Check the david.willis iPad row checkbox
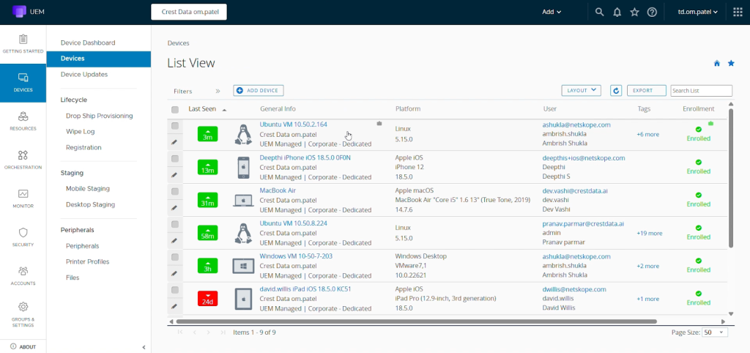 click(x=175, y=290)
